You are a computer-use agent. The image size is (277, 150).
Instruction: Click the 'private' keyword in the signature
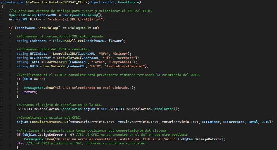[x=8, y=2]
